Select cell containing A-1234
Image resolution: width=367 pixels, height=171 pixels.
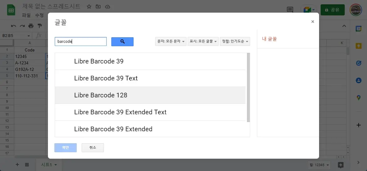30,63
